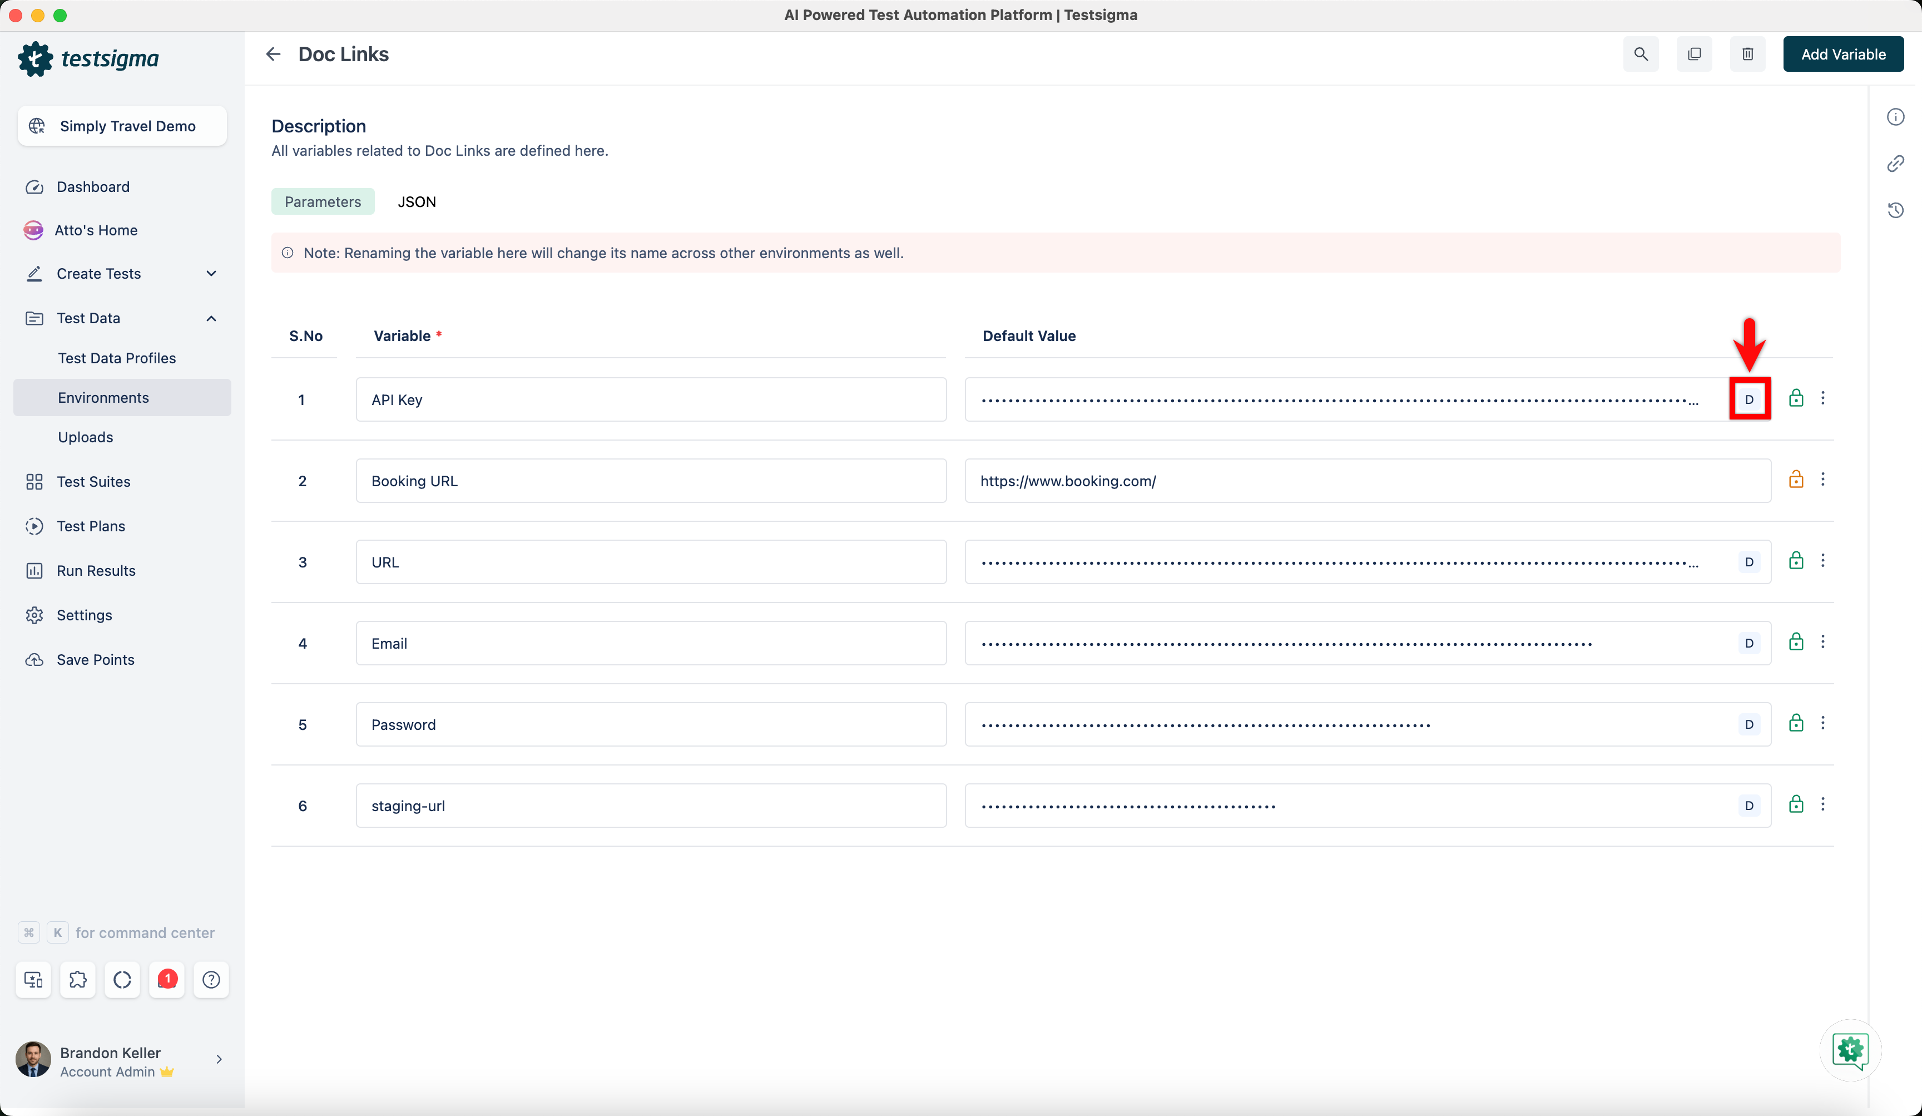Open the history icon in right sidebar

(x=1895, y=210)
